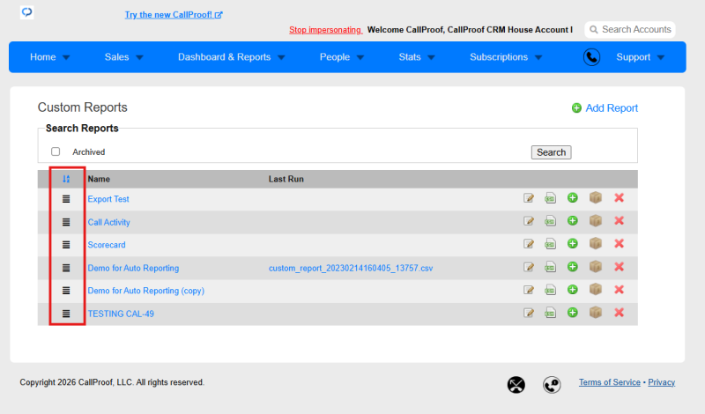The width and height of the screenshot is (705, 414).
Task: Archive Demo for Auto Reporting (copy)
Action: 596,289
